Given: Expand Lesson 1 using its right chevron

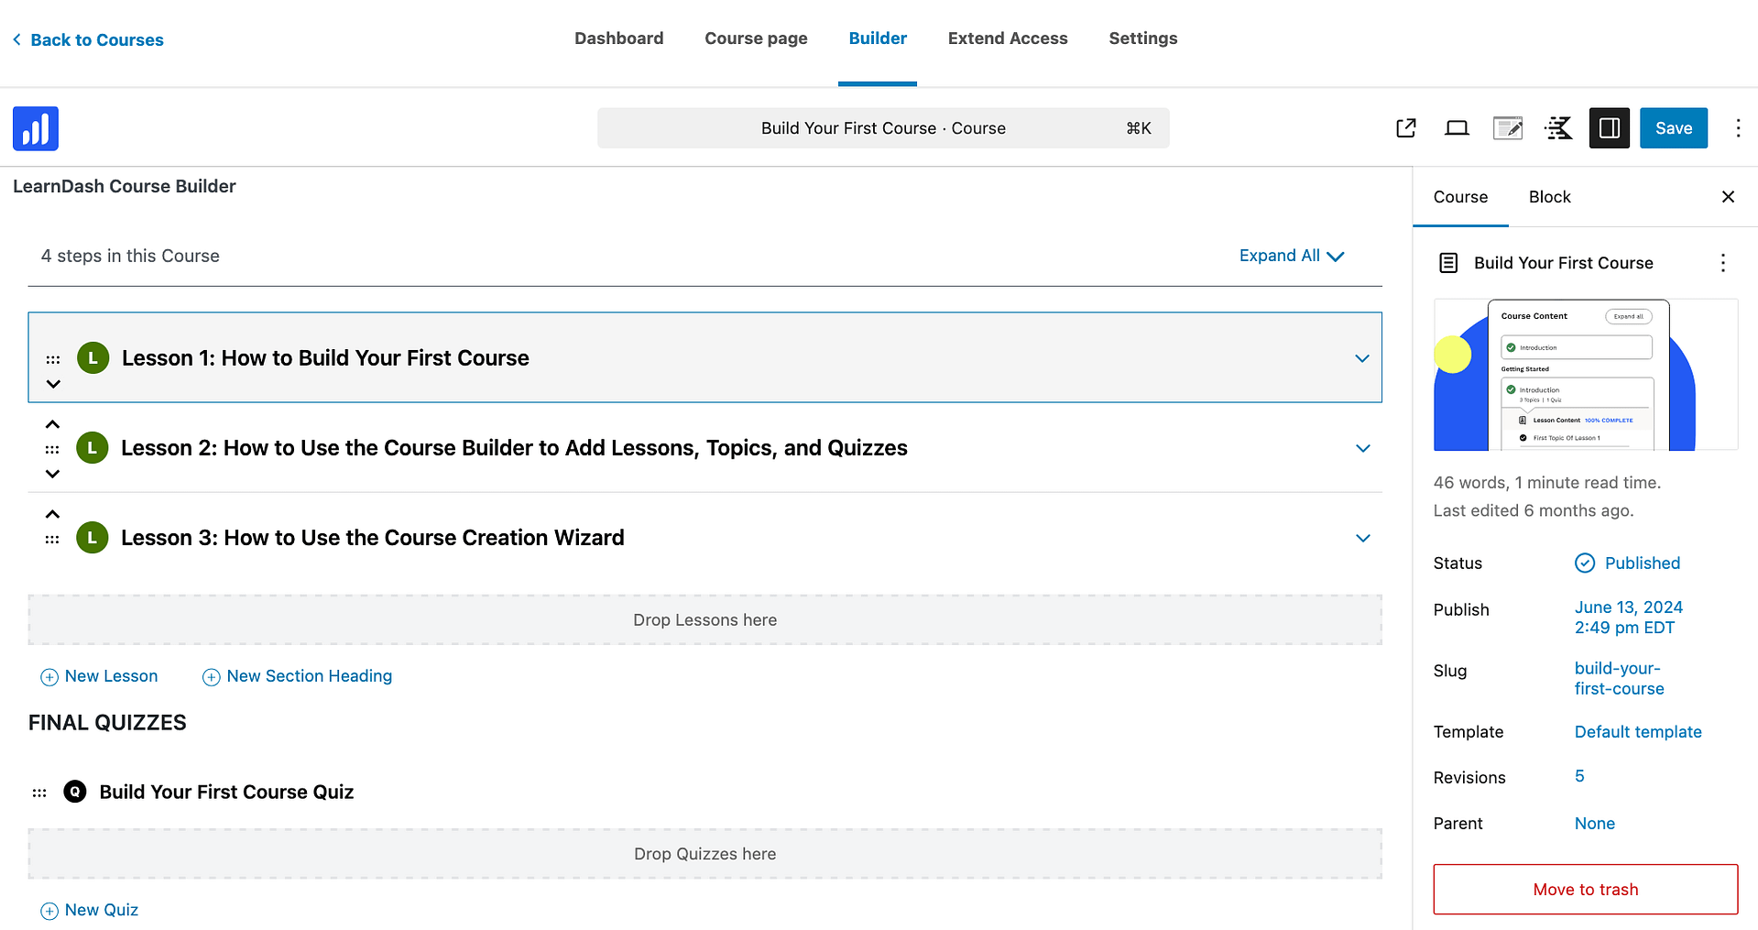Looking at the screenshot, I should (1362, 358).
